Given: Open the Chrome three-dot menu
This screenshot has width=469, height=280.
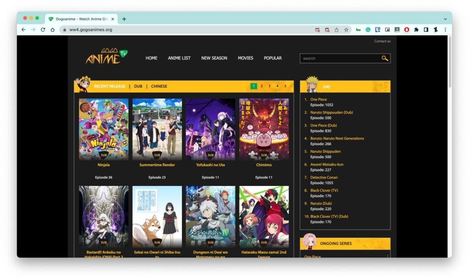Looking at the screenshot, I should click(x=445, y=30).
